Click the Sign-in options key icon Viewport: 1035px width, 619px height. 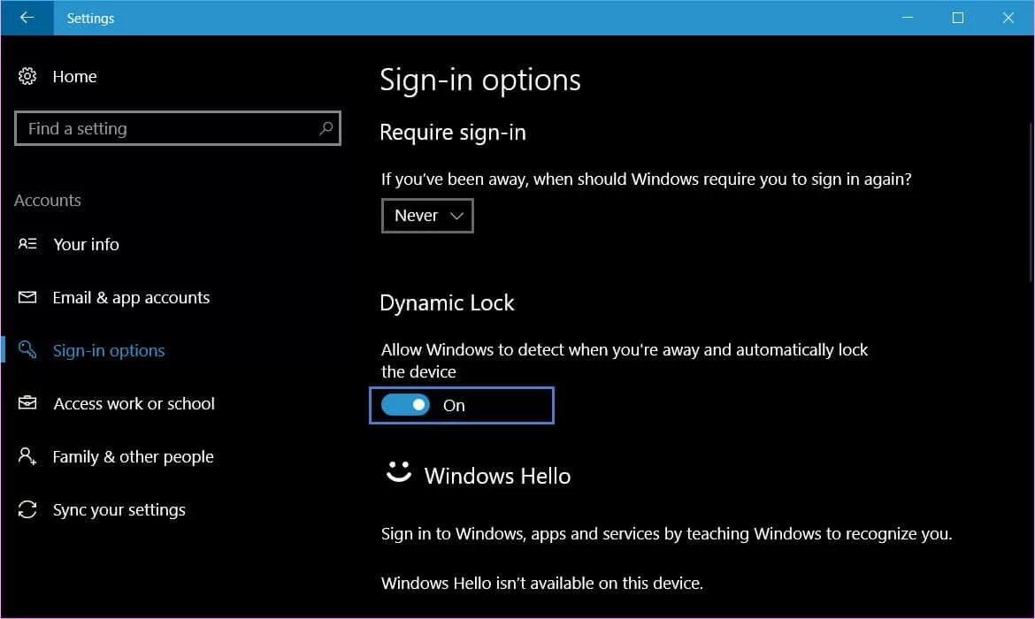point(27,349)
